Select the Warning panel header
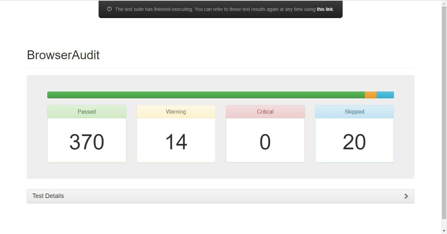This screenshot has height=234, width=447. pyautogui.click(x=176, y=112)
